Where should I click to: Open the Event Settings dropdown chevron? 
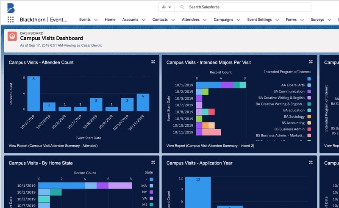277,19
